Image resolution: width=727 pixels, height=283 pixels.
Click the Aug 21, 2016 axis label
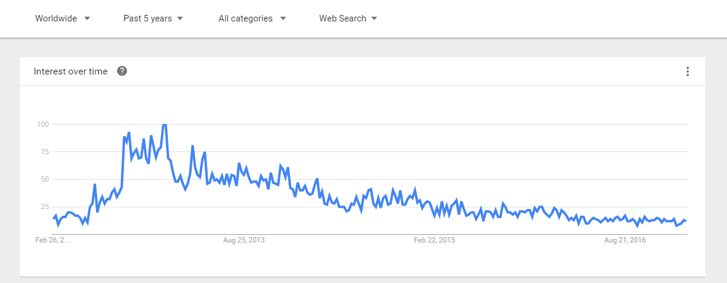coord(625,240)
